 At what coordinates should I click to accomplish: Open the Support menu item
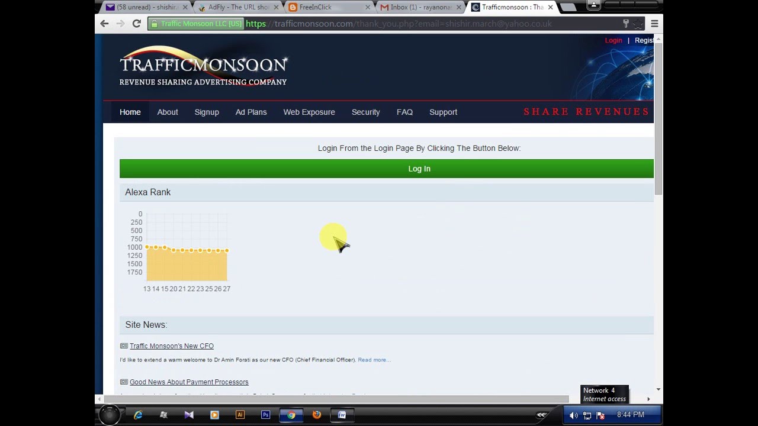click(x=443, y=112)
